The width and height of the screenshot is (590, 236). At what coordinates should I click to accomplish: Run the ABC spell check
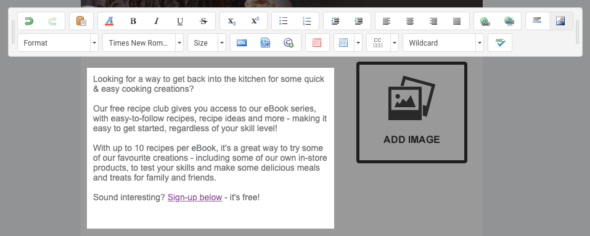[x=500, y=43]
